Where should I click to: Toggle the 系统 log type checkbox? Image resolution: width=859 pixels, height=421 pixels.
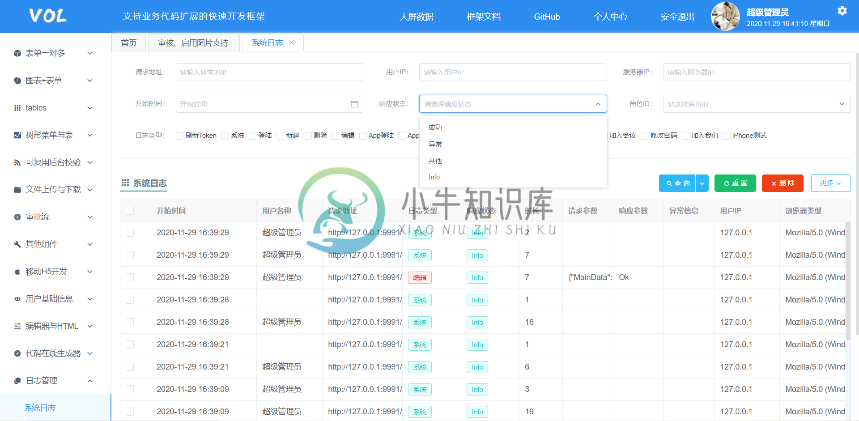coord(225,136)
